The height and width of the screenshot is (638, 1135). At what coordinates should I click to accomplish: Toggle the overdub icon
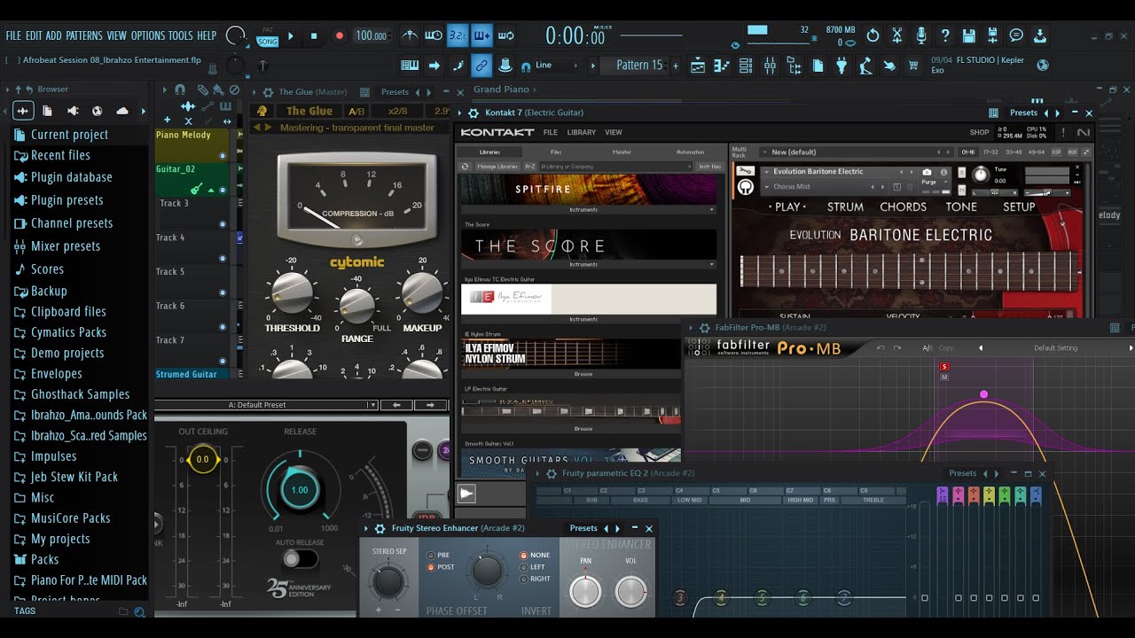coord(481,36)
